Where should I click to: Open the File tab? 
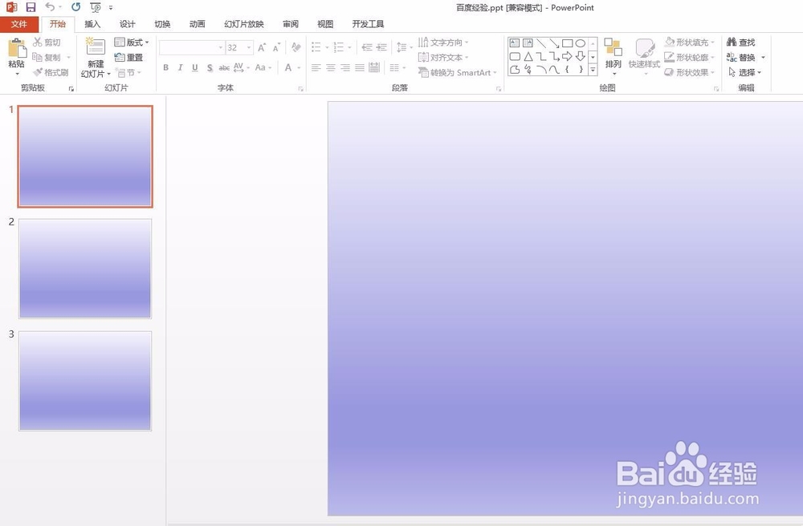coord(19,24)
